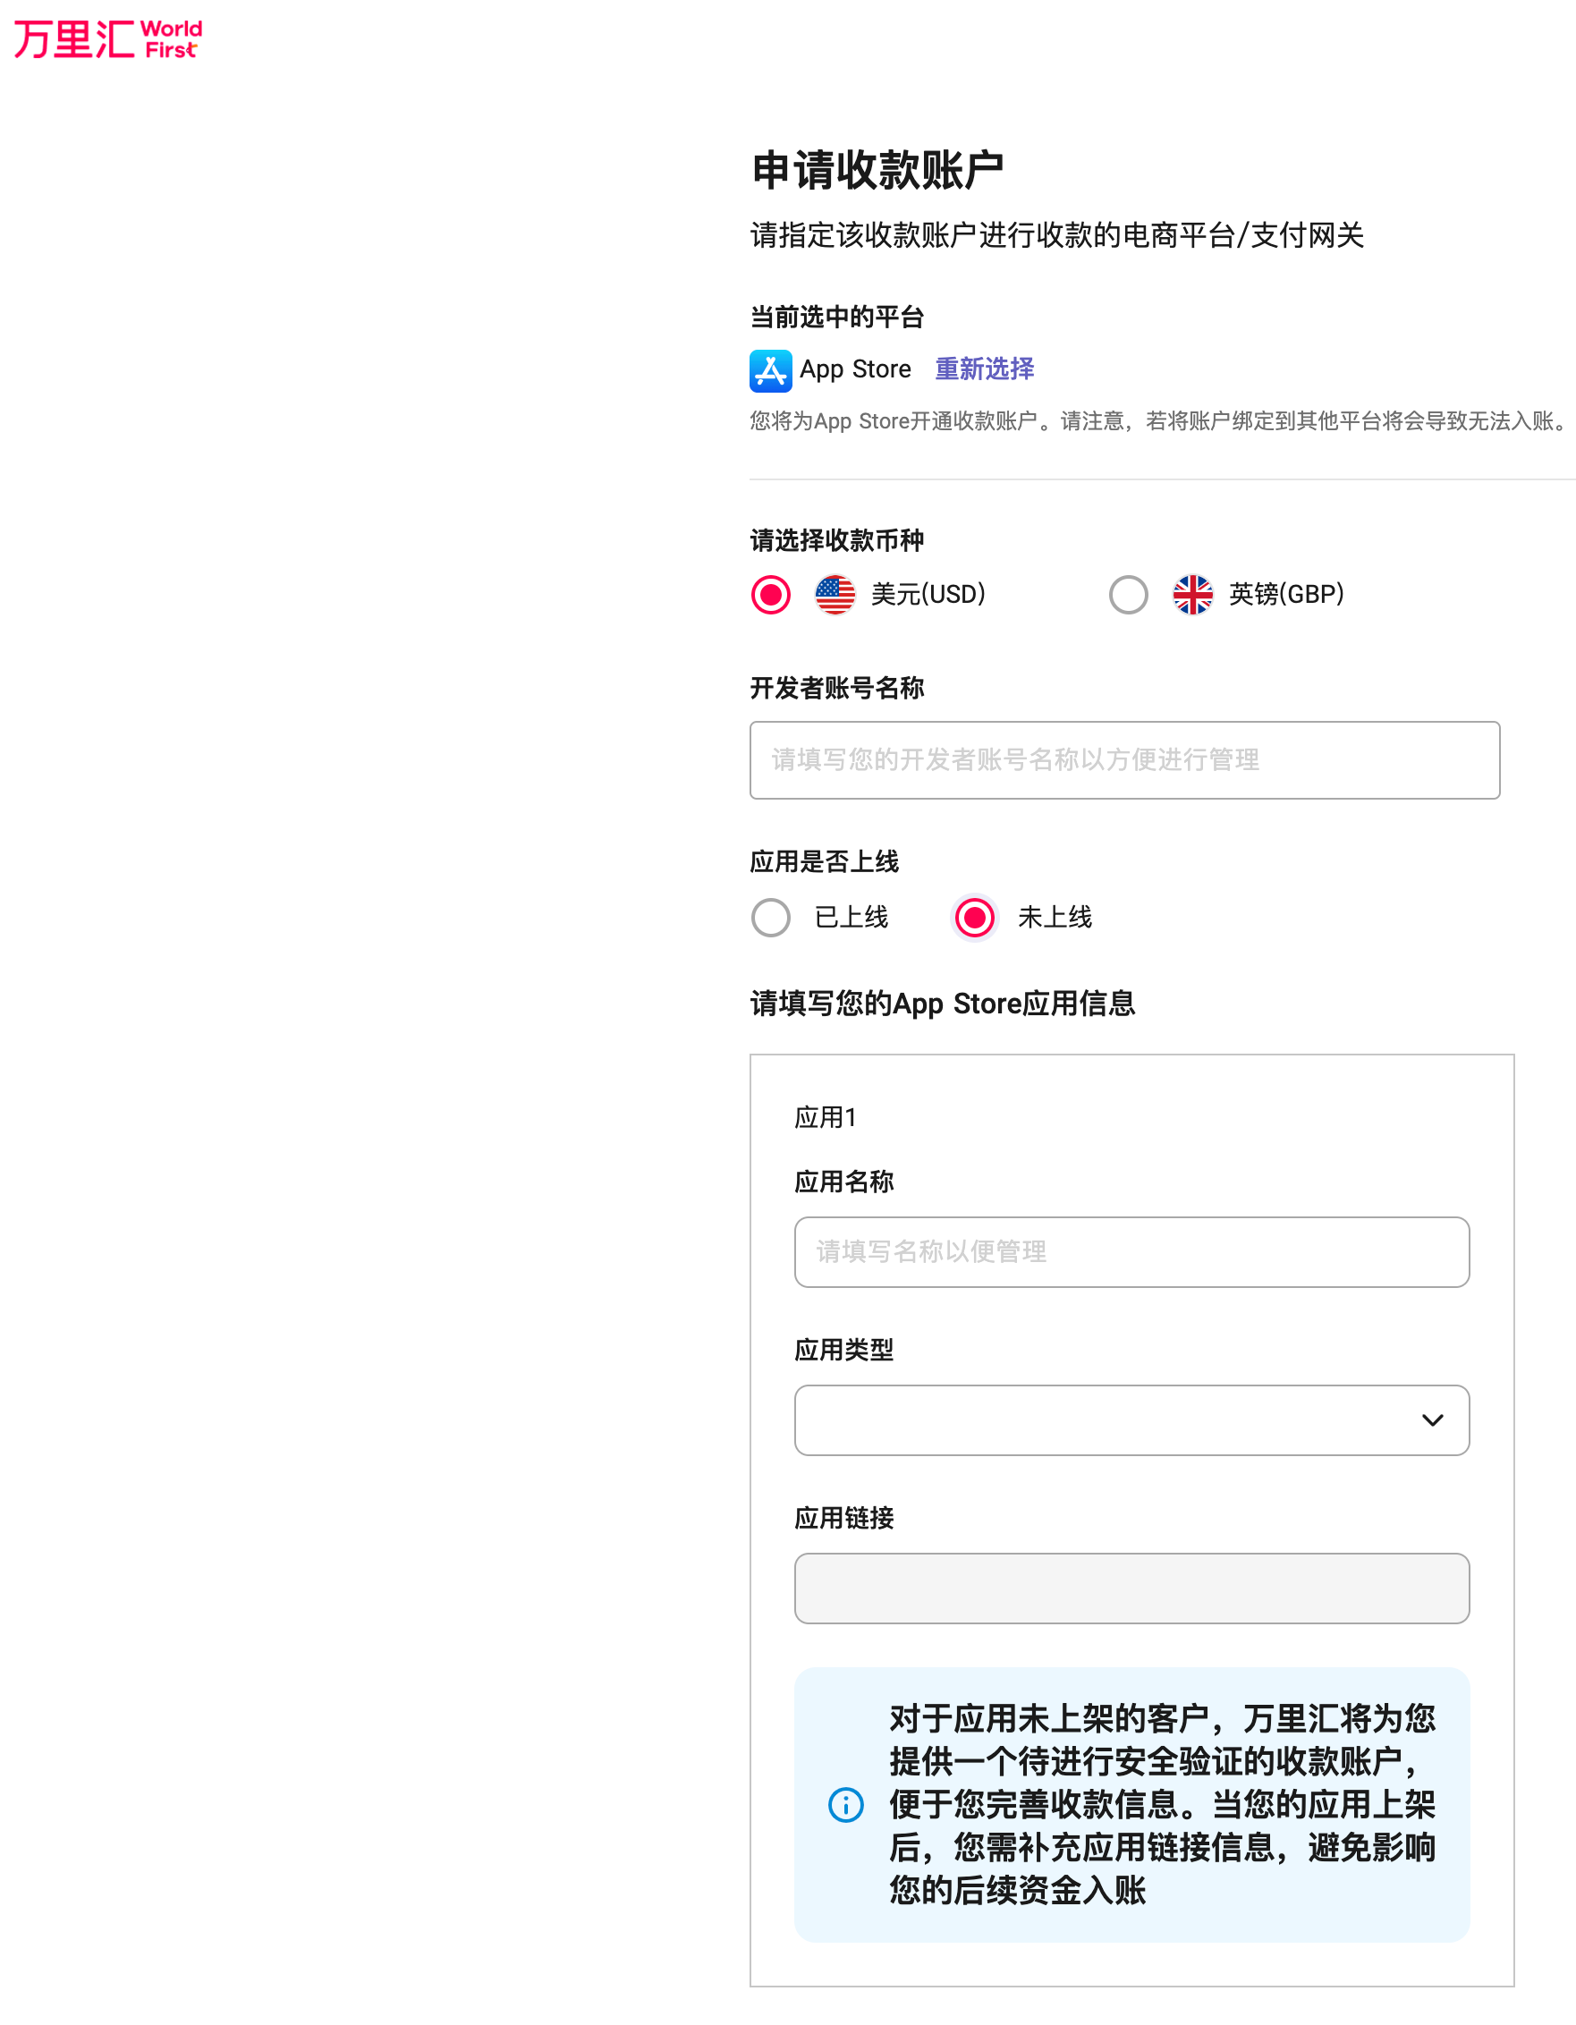Click the App Store platform name text
1576x2025 pixels.
pos(855,369)
